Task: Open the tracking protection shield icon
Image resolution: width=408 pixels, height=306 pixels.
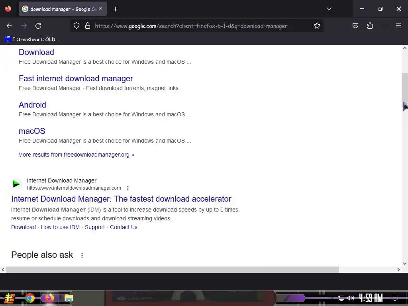Action: point(76,26)
